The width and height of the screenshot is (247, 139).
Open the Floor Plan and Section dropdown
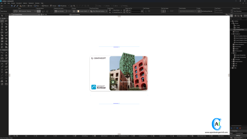click(99, 11)
